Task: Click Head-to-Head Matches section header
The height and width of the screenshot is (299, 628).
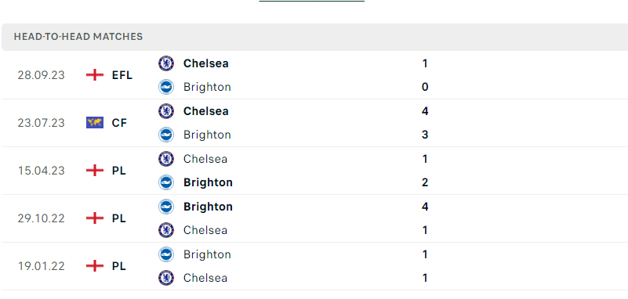Action: [x=78, y=37]
